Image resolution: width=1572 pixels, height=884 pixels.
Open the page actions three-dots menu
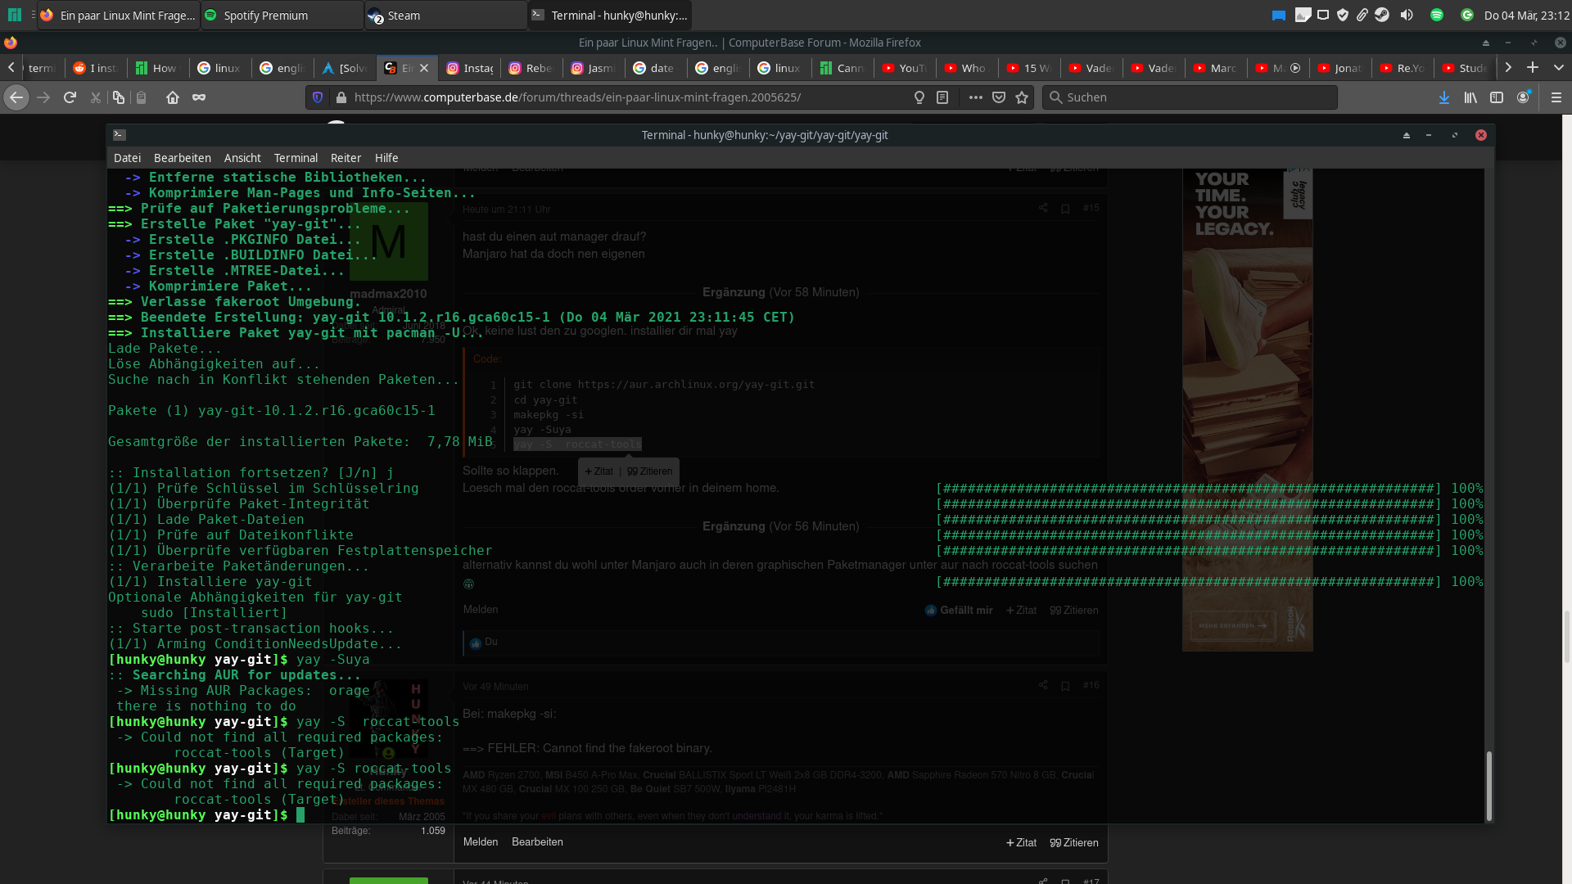point(975,97)
